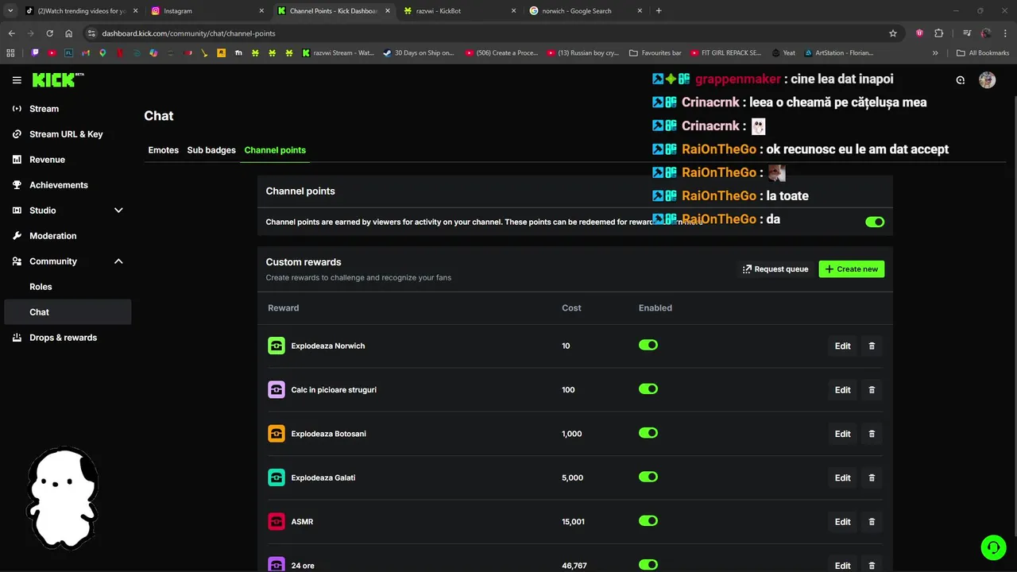Click the Explodeaza Botosani orange reward icon
The image size is (1017, 572).
point(276,434)
